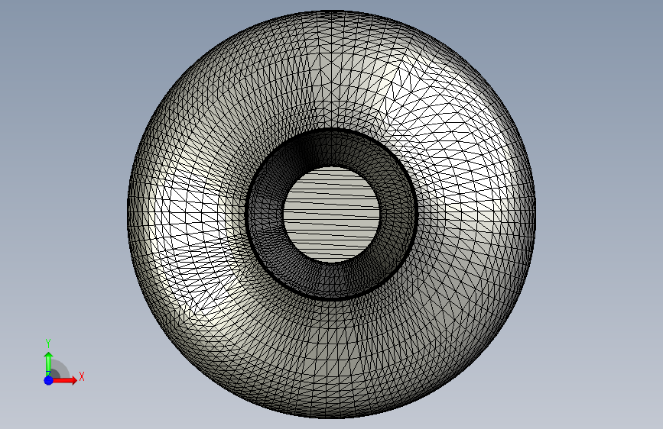Screen dimensions: 663x429
Task: Click the green Y axis arrow of the triad
Action: tap(48, 363)
